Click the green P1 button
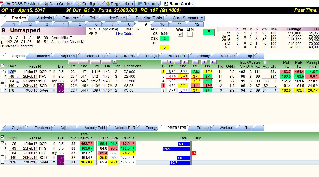This screenshot has height=177, width=319. pyautogui.click(x=209, y=32)
